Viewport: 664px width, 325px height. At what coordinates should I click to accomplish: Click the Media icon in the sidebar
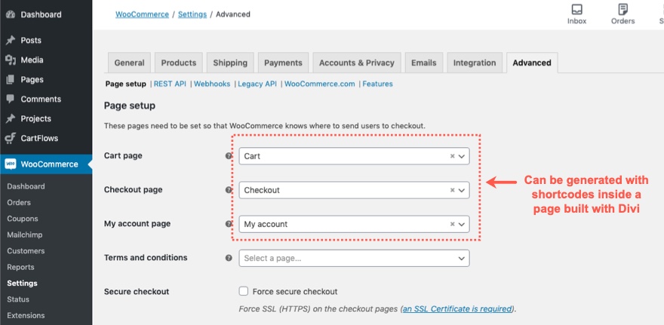click(10, 60)
